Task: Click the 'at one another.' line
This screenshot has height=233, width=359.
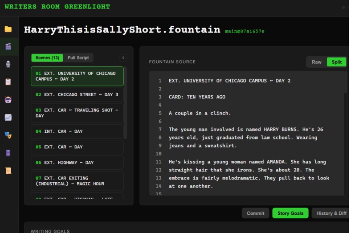Action: (x=191, y=186)
